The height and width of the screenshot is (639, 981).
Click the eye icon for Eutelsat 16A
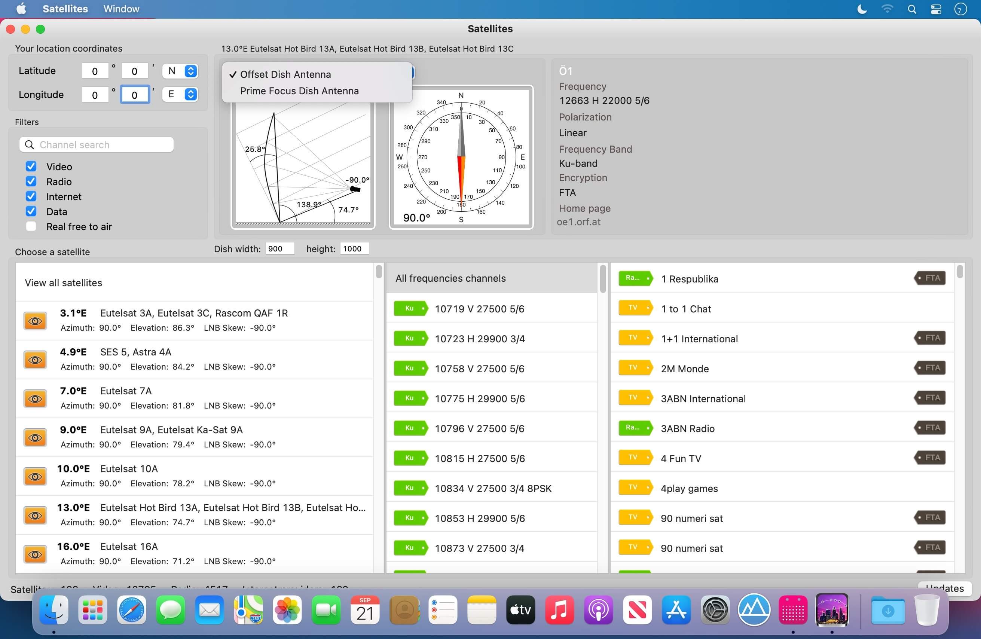pos(35,554)
